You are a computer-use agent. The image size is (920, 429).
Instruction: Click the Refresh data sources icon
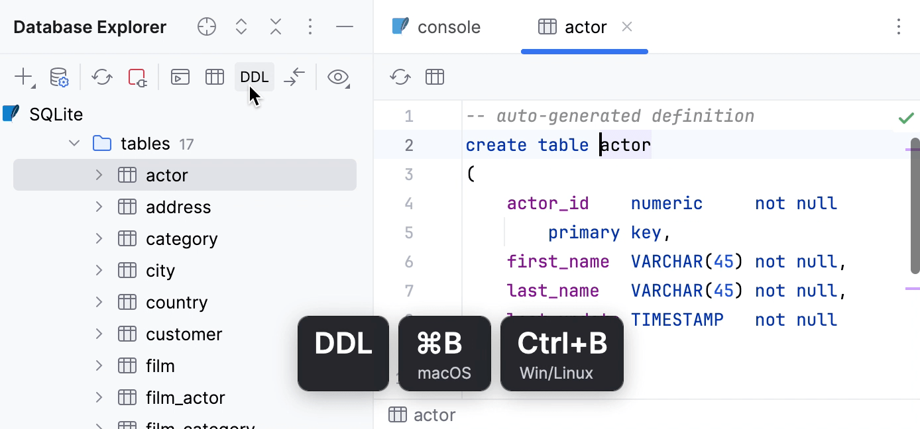point(101,77)
